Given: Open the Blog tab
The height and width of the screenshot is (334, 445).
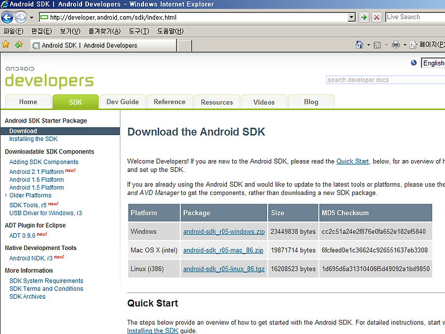Looking at the screenshot, I should click(311, 101).
